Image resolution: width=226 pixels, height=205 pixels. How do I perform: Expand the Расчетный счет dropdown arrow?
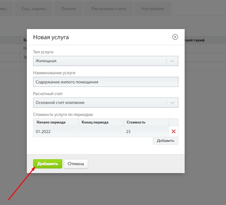[172, 103]
